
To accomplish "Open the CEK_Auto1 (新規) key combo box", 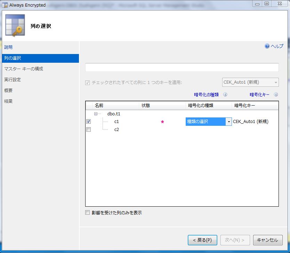I will [x=250, y=82].
